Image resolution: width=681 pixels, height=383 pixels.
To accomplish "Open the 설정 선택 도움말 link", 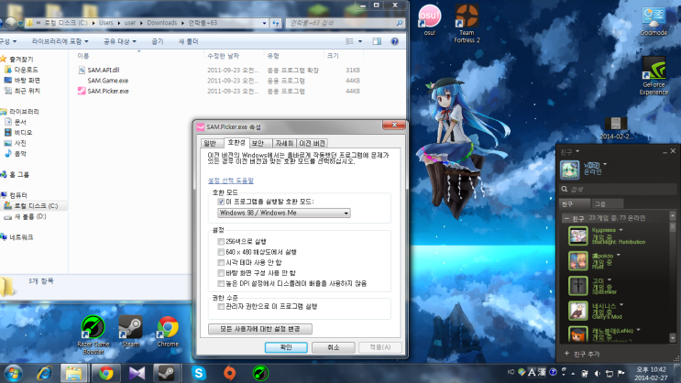I will point(231,181).
